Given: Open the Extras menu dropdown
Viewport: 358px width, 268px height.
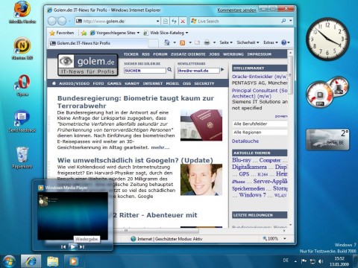Looking at the screenshot, I should pyautogui.click(x=271, y=42).
